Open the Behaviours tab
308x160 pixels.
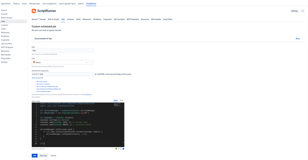click(x=87, y=19)
